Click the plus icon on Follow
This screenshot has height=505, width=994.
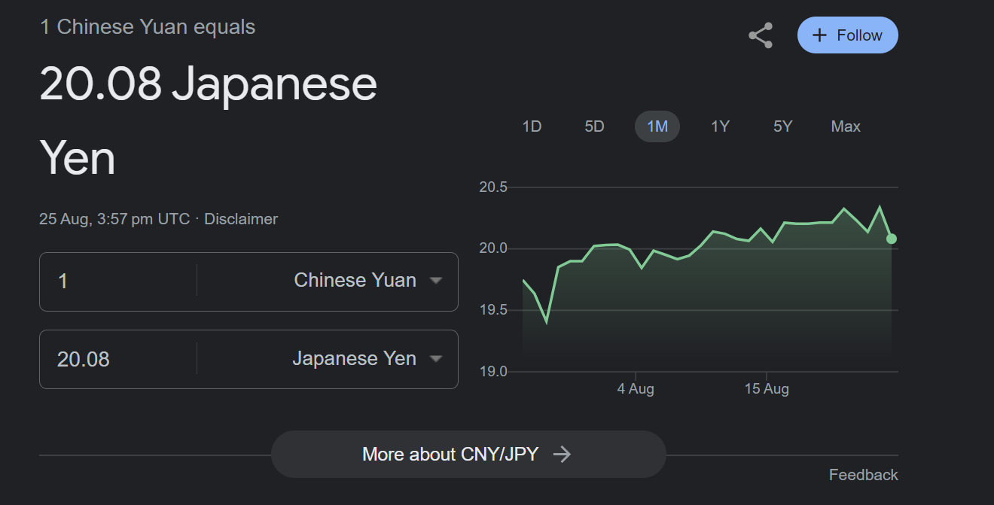pos(820,35)
